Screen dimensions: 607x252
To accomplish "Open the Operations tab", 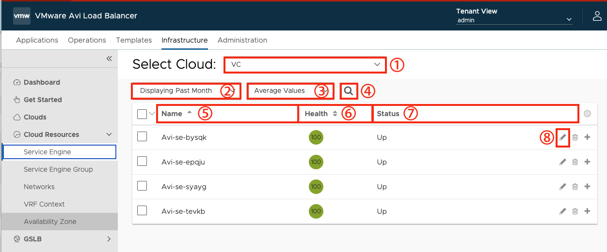I will 87,40.
